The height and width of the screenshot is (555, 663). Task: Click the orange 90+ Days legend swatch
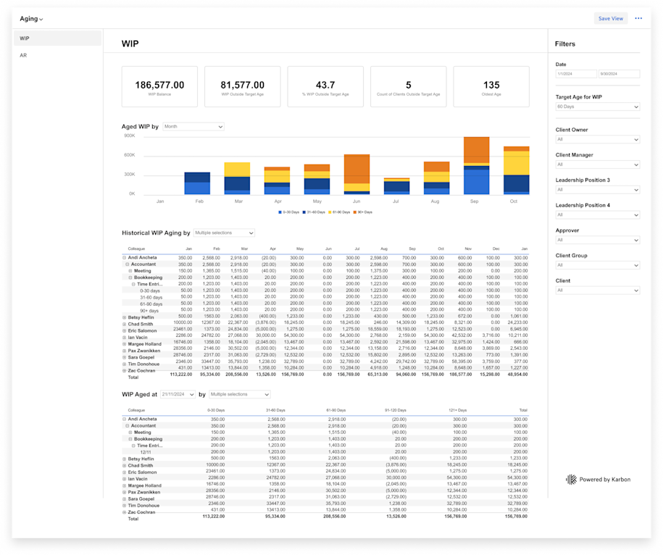pyautogui.click(x=354, y=211)
